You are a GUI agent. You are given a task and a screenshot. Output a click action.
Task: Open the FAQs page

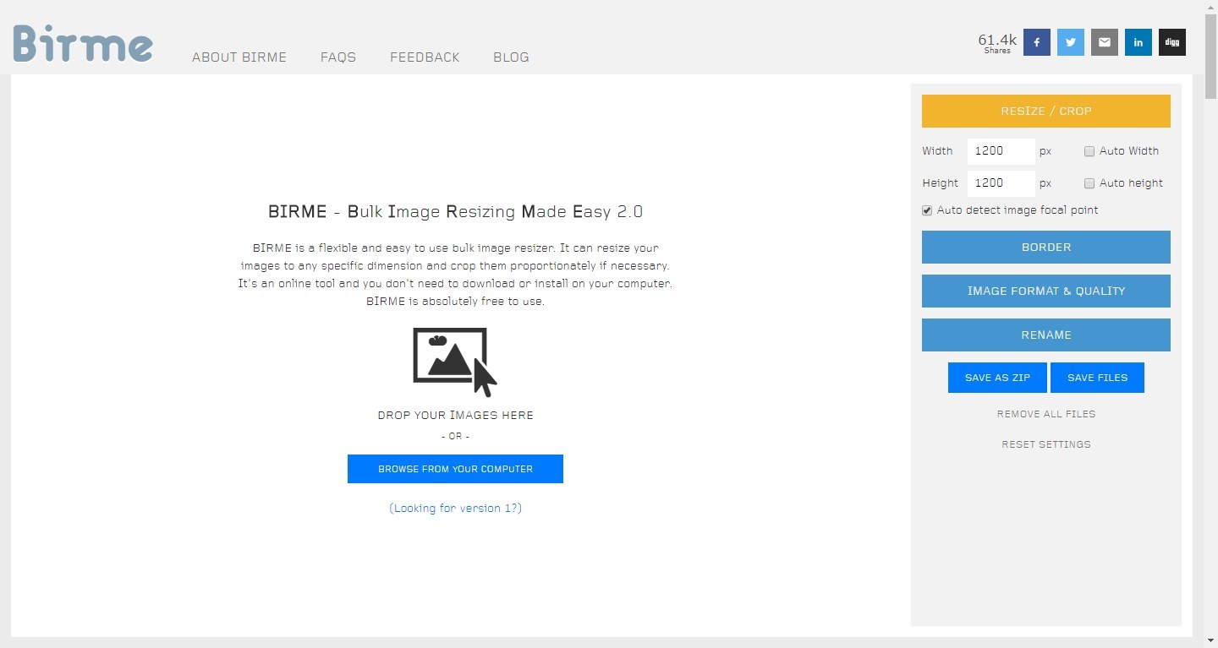(338, 57)
